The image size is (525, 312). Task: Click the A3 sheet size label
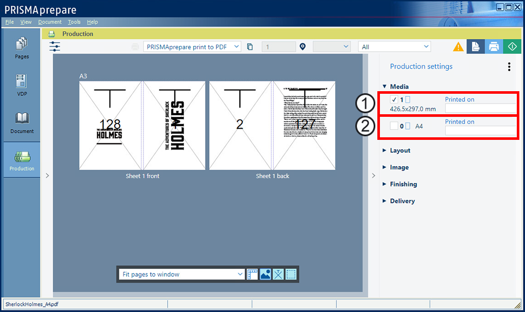83,76
